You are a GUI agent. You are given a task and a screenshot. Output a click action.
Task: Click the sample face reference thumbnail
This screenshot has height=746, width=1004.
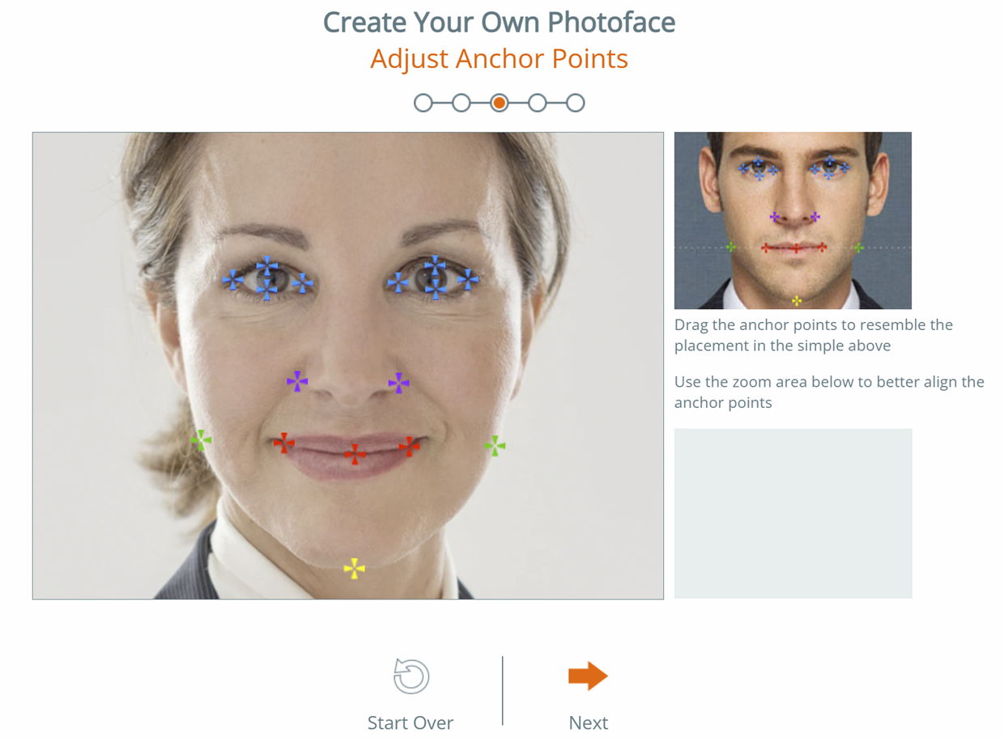click(x=793, y=220)
